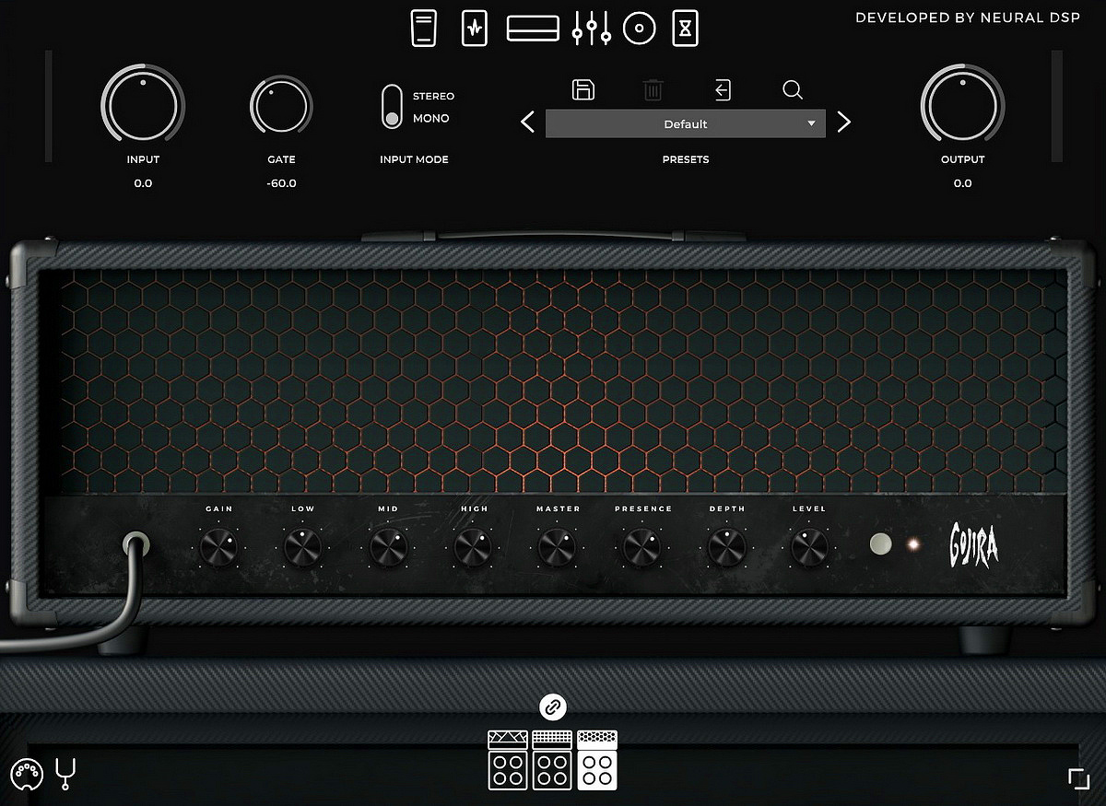Screen dimensions: 1106x806
Task: Click the DEPTH knob on the amp
Action: 727,548
